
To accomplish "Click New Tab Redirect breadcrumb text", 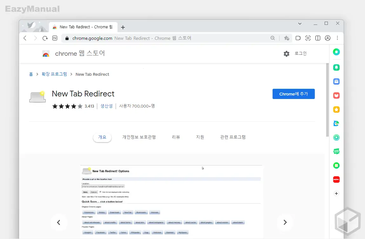I will point(92,74).
